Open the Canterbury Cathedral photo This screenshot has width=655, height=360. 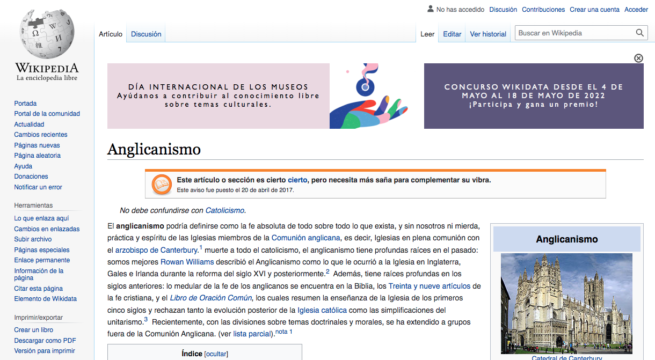tap(566, 303)
